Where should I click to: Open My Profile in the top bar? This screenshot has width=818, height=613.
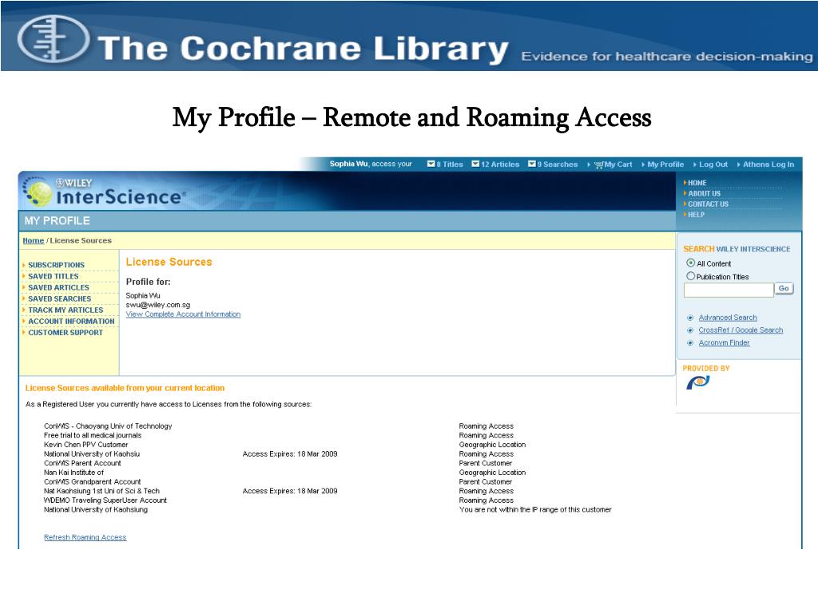tap(665, 164)
